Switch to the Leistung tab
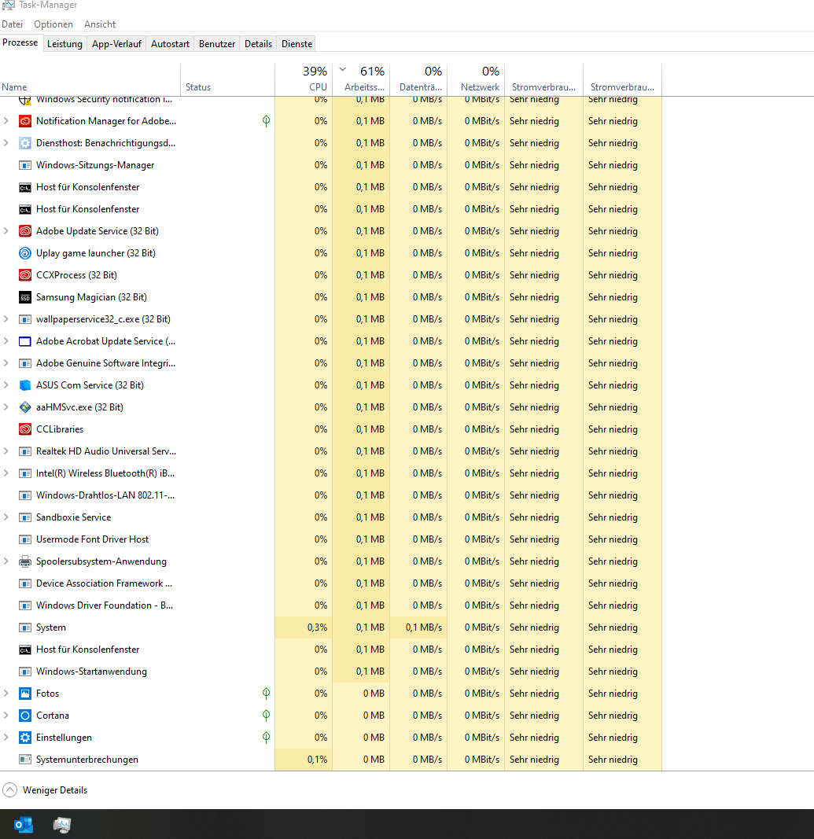The height and width of the screenshot is (839, 814). [64, 44]
